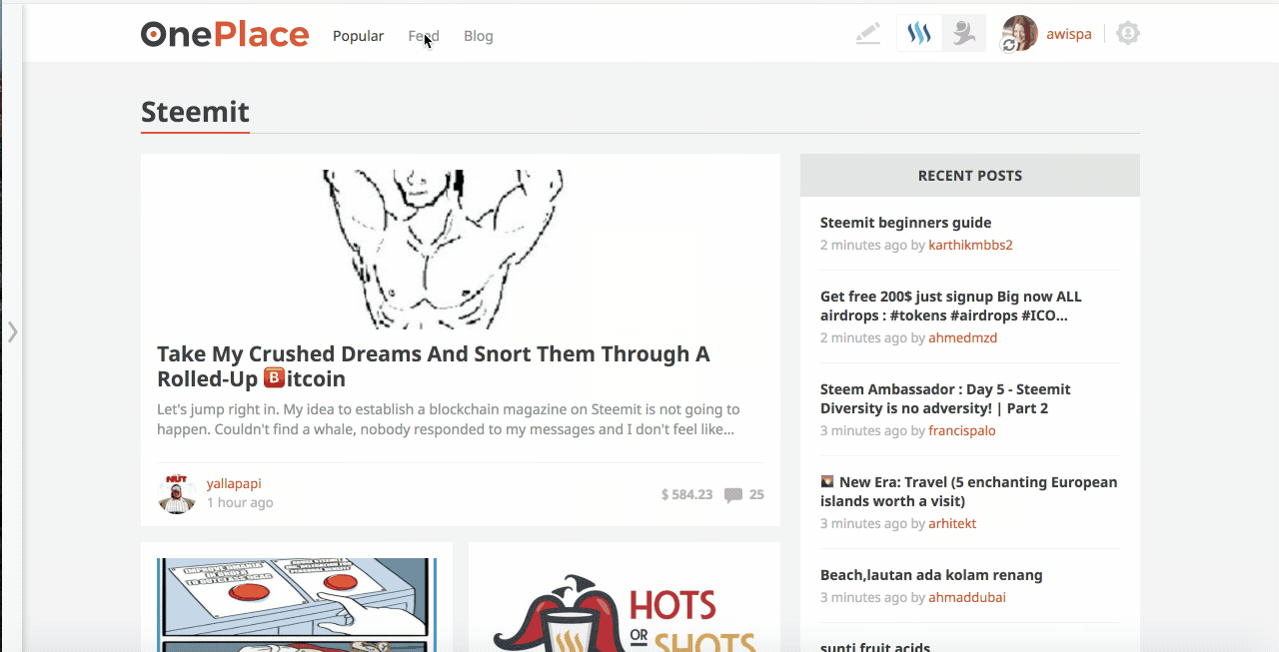Switch to the Golos network icon
This screenshot has height=652, width=1279.
[x=964, y=34]
